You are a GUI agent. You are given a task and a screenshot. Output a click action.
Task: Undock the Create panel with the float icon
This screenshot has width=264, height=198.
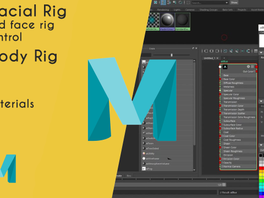pos(193,48)
